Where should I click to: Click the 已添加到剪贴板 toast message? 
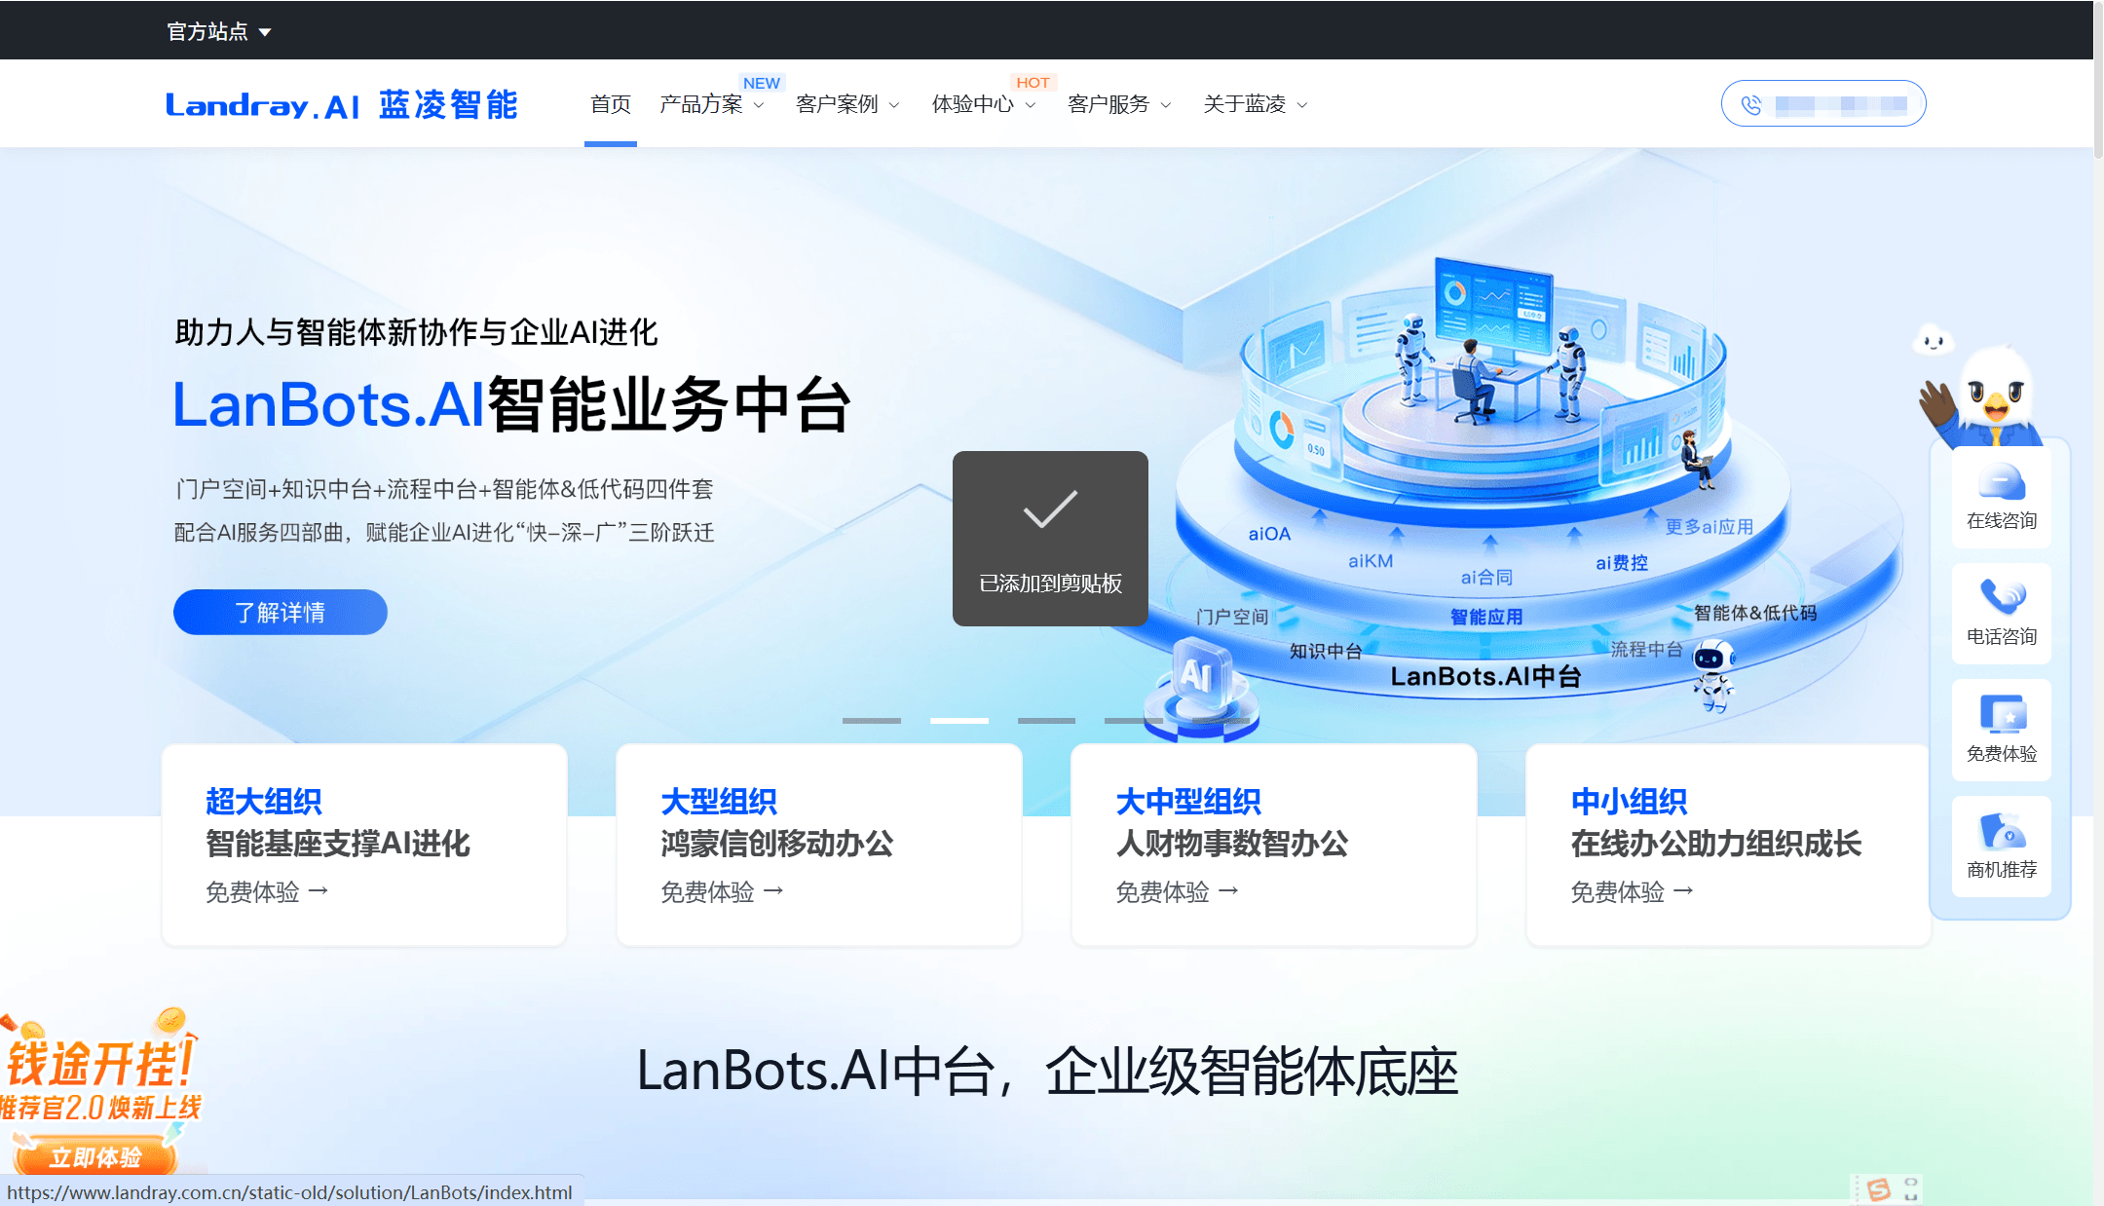(1050, 539)
